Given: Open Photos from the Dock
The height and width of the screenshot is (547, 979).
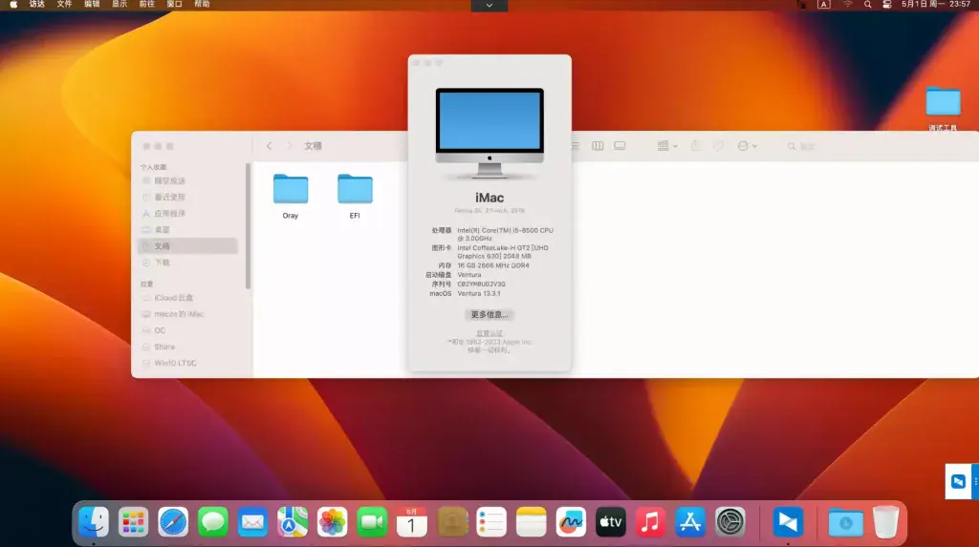Looking at the screenshot, I should click(x=332, y=521).
